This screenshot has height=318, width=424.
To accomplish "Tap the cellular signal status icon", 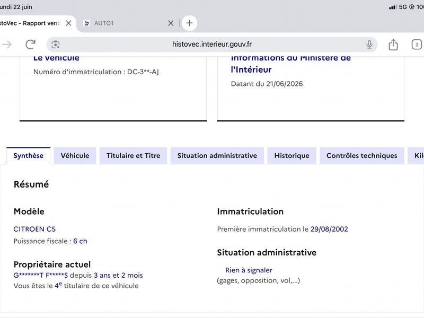I will 393,7.
